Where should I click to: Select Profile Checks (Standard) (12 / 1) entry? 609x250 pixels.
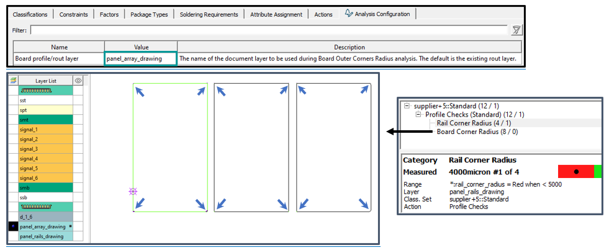(475, 115)
